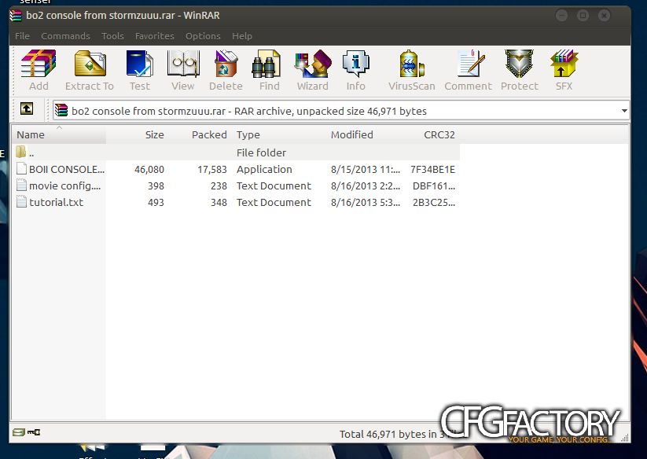This screenshot has height=459, width=647.
Task: Select the tutorial.txt file name
Action: [56, 202]
